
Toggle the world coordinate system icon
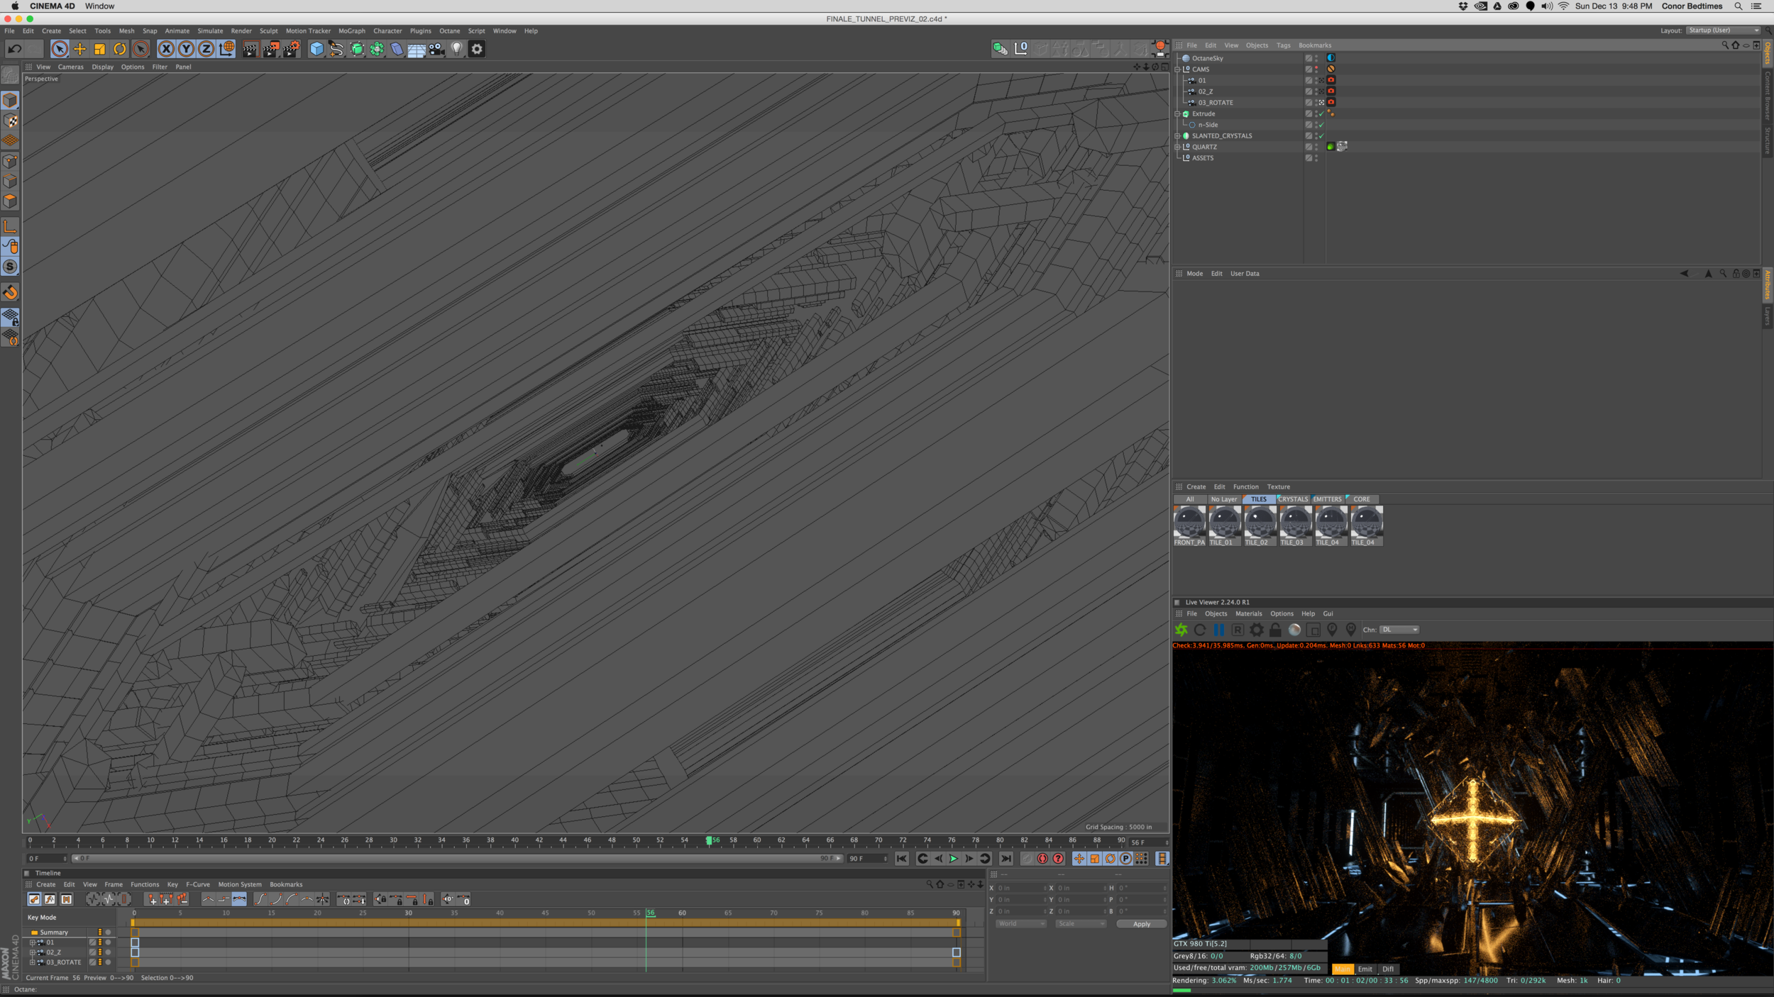(x=226, y=49)
